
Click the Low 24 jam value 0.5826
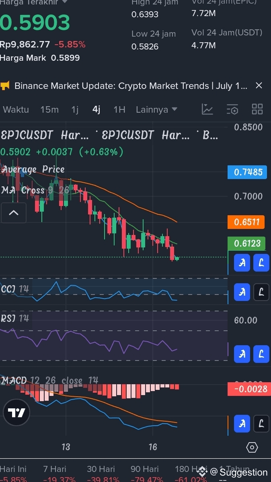coord(145,46)
